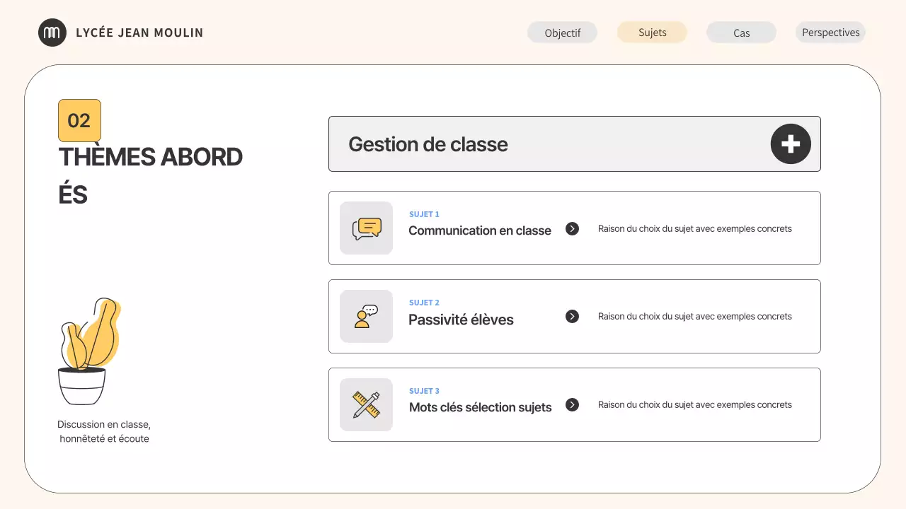Screen dimensions: 906x509
Task: Click the chat bubbles icon for Sujet 1
Action: (x=366, y=228)
